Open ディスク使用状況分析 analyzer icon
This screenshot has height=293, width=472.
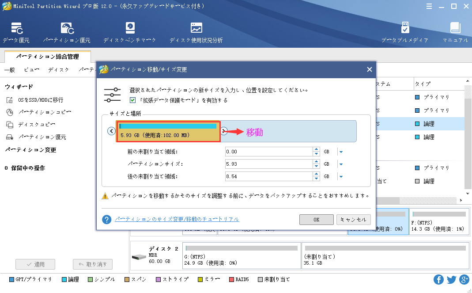[196, 28]
